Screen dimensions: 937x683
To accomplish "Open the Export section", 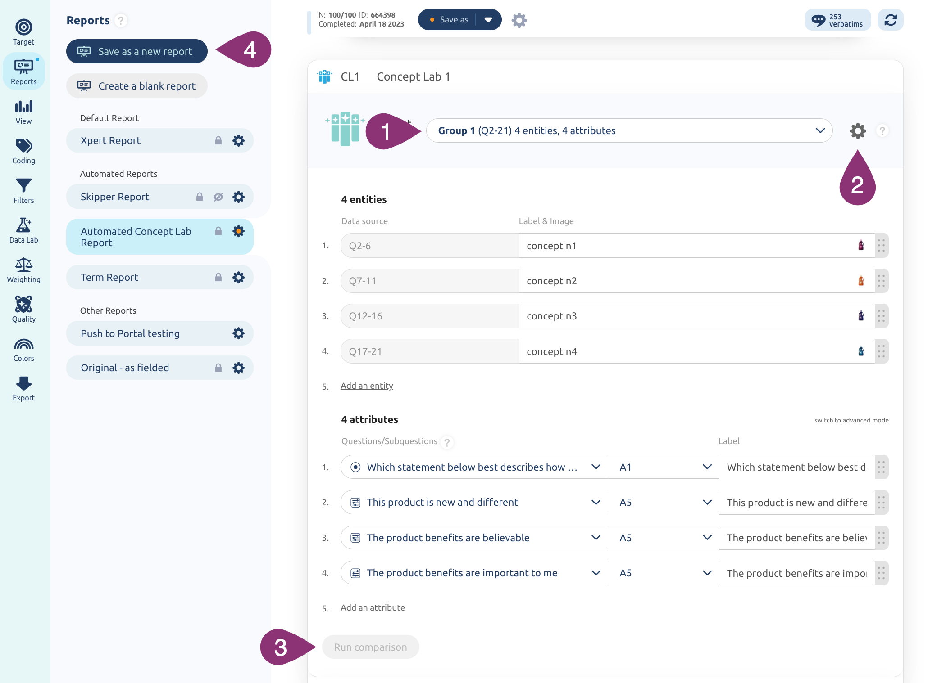I will (x=23, y=389).
